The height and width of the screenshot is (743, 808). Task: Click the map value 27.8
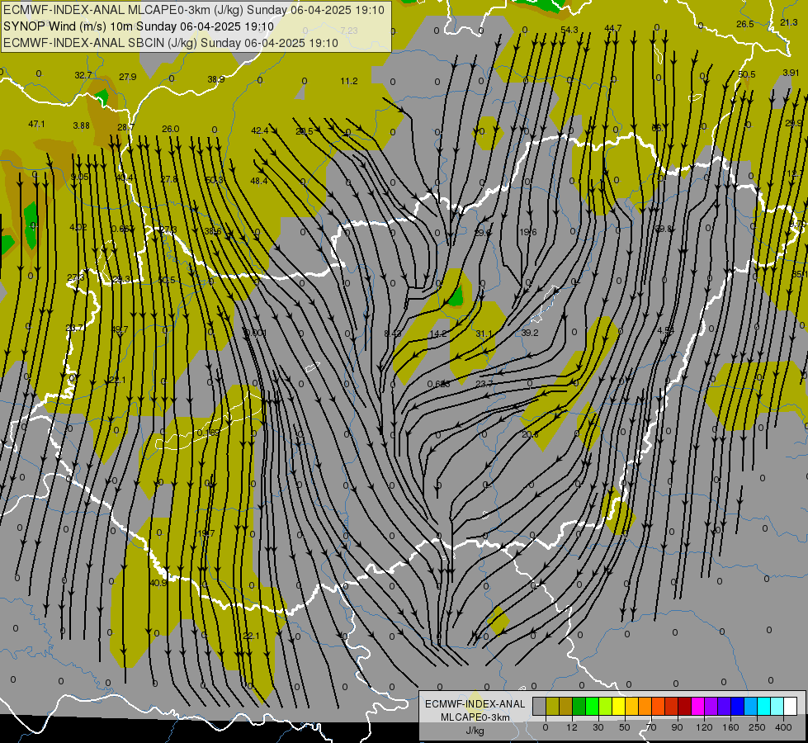pyautogui.click(x=169, y=179)
